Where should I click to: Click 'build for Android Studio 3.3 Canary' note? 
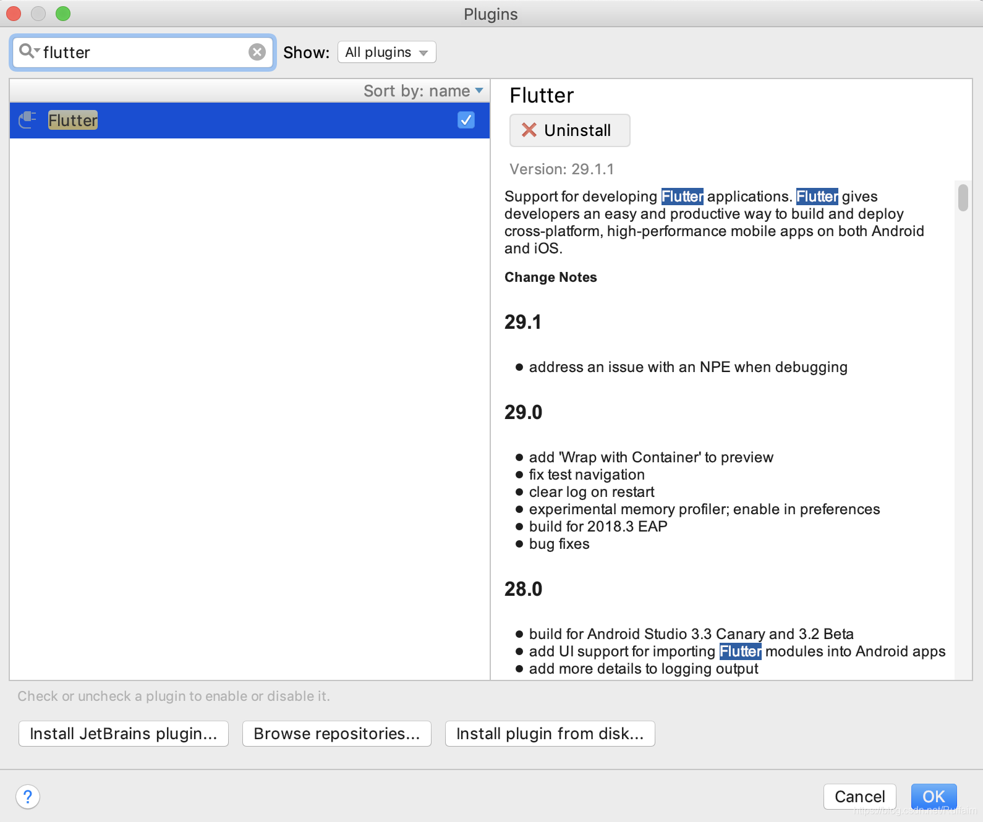691,634
